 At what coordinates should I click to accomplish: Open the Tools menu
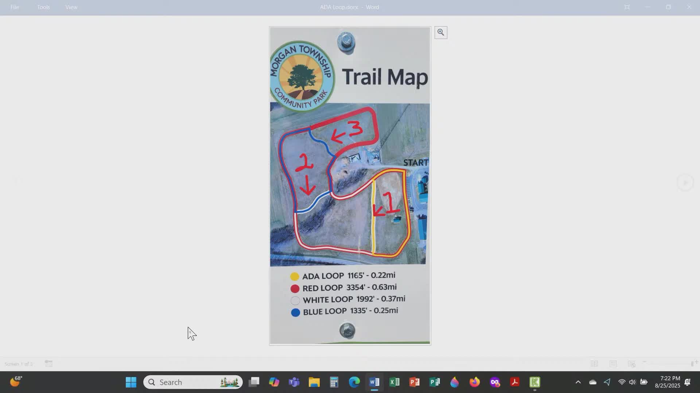pos(43,7)
